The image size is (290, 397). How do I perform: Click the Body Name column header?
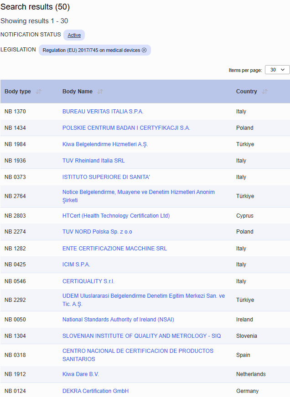78,92
